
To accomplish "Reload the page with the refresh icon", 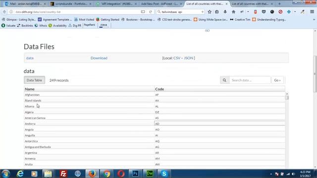I will click(x=151, y=12).
